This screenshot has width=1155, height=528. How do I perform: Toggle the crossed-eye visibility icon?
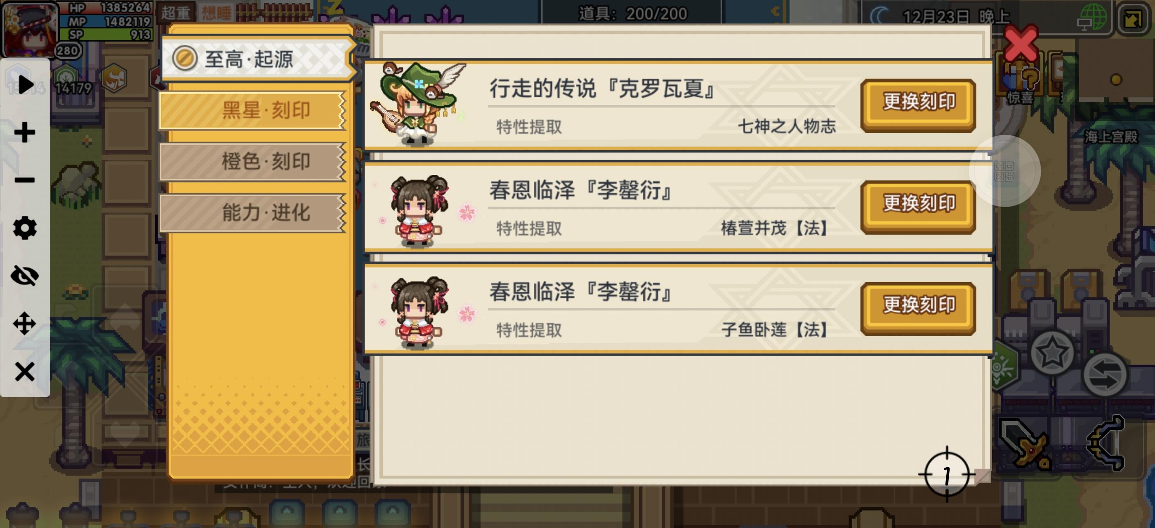25,275
